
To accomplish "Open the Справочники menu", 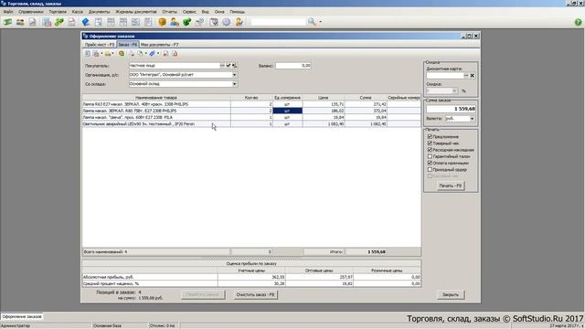I will 31,12.
